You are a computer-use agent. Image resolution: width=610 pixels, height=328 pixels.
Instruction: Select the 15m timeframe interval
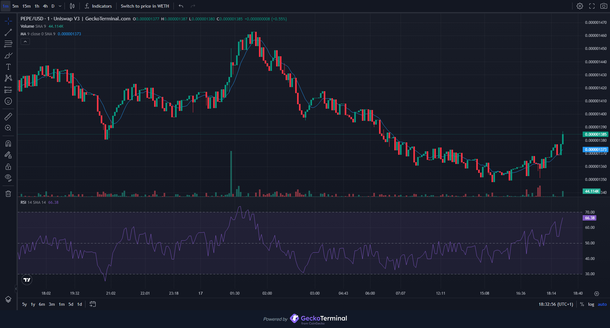pyautogui.click(x=26, y=6)
